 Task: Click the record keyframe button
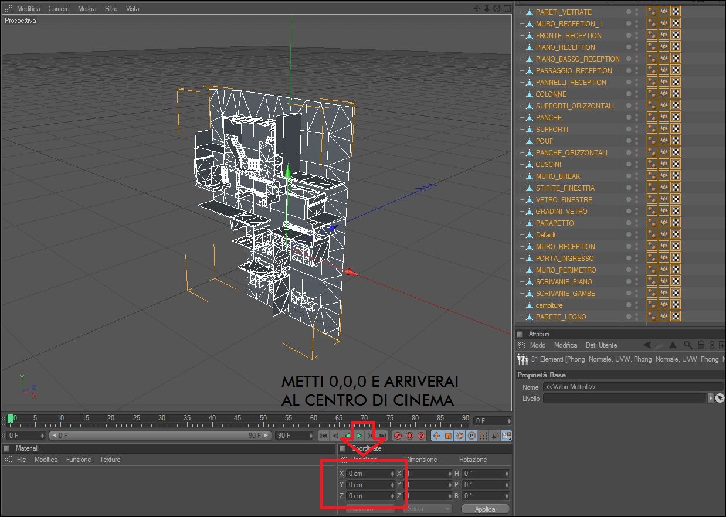(x=398, y=436)
